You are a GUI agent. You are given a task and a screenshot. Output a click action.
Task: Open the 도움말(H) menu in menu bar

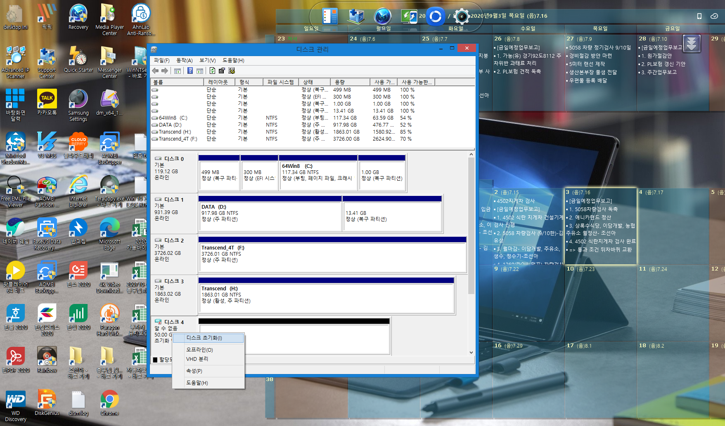click(234, 60)
